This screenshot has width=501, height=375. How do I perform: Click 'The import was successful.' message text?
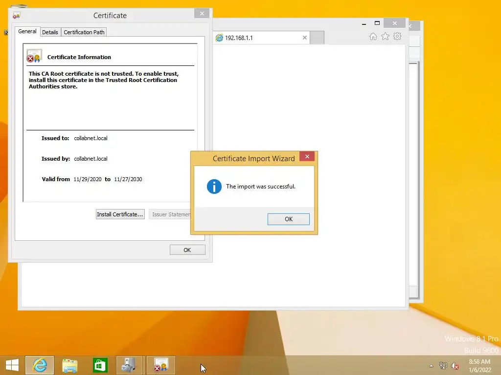(261, 187)
